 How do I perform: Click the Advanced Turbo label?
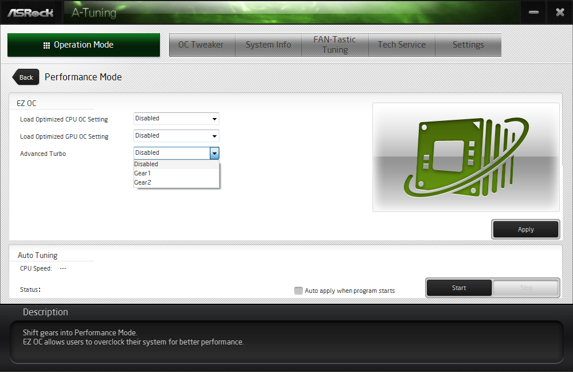click(x=43, y=154)
